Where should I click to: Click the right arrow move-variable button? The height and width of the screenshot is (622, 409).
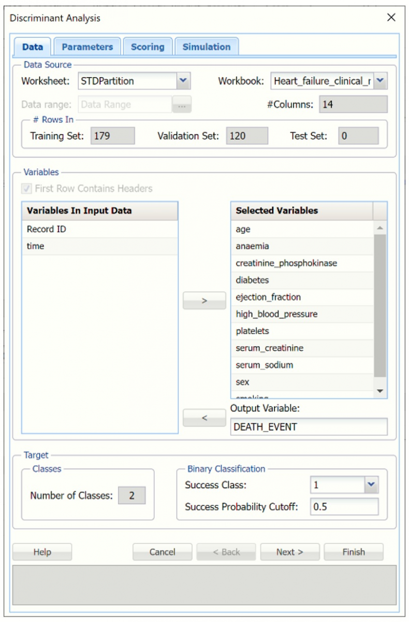coord(204,301)
